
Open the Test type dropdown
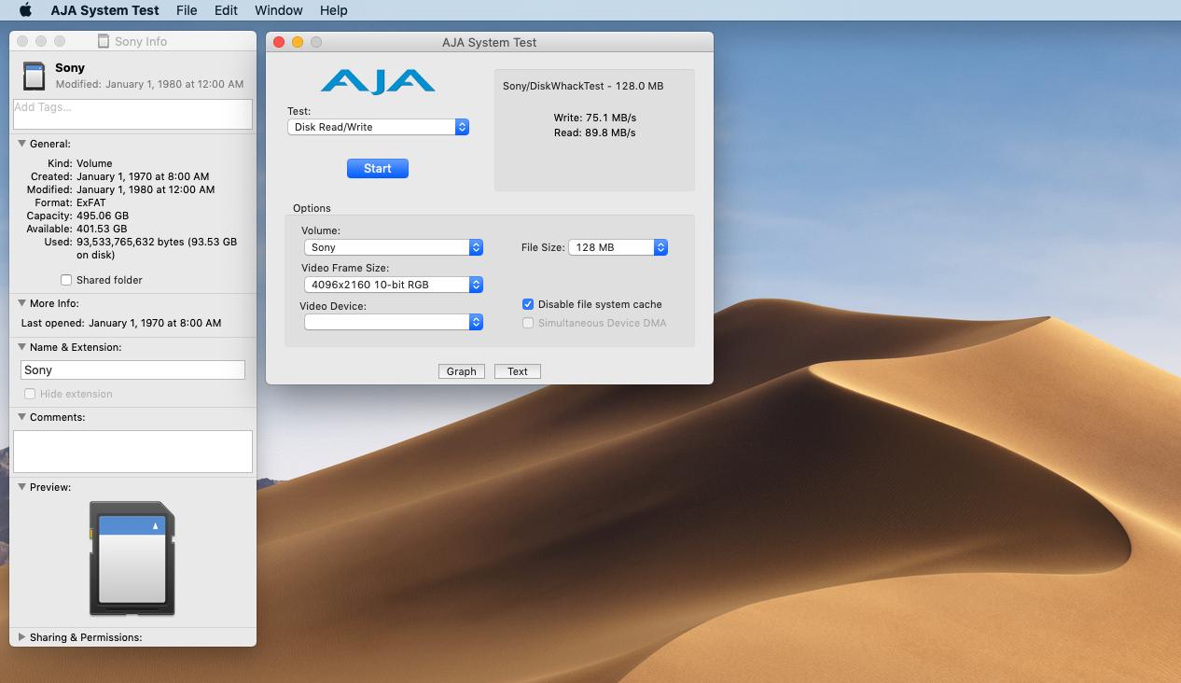click(378, 127)
